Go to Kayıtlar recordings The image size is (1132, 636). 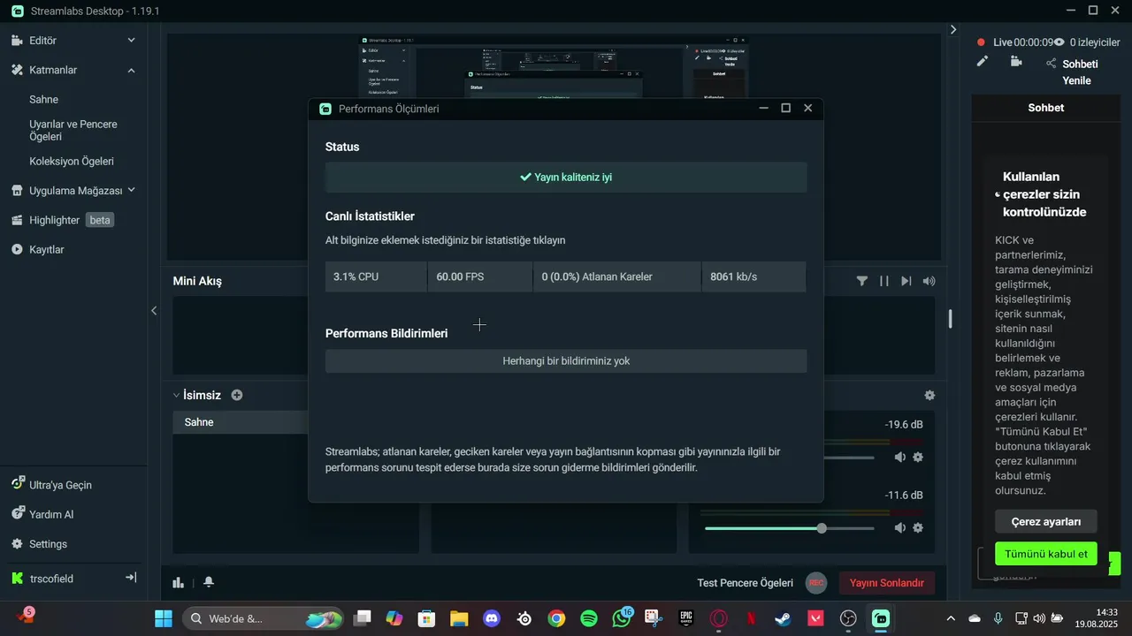[x=38, y=250]
